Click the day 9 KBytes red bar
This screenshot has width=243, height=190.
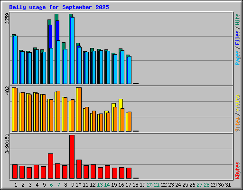[x=72, y=157]
